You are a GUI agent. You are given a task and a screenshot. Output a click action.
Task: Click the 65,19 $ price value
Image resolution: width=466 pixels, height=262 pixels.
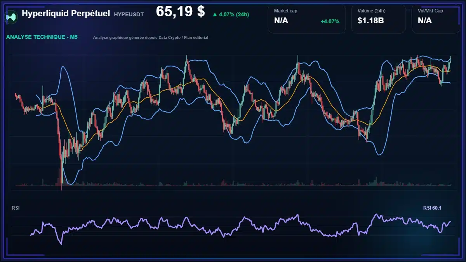pyautogui.click(x=180, y=12)
